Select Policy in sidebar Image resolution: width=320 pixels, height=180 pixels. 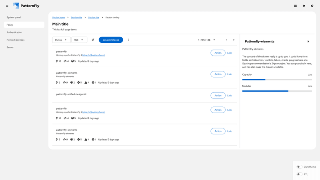pyautogui.click(x=24, y=25)
